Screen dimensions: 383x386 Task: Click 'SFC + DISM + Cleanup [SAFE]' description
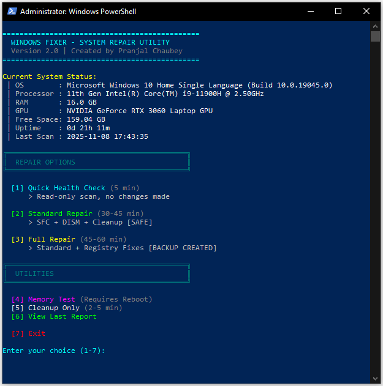(94, 222)
